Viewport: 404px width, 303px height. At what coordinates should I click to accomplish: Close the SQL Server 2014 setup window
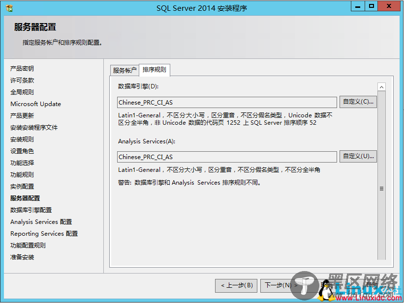point(389,6)
